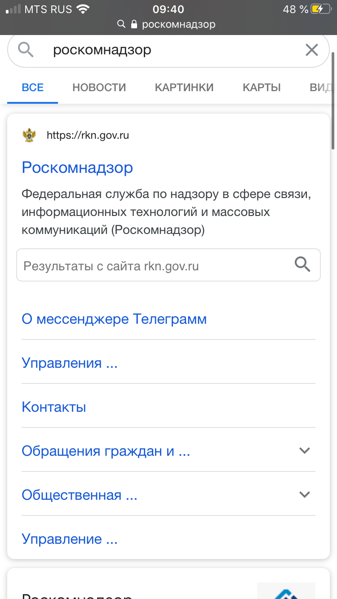Tap the lock icon in the address bar
This screenshot has height=599, width=337.
click(x=134, y=24)
